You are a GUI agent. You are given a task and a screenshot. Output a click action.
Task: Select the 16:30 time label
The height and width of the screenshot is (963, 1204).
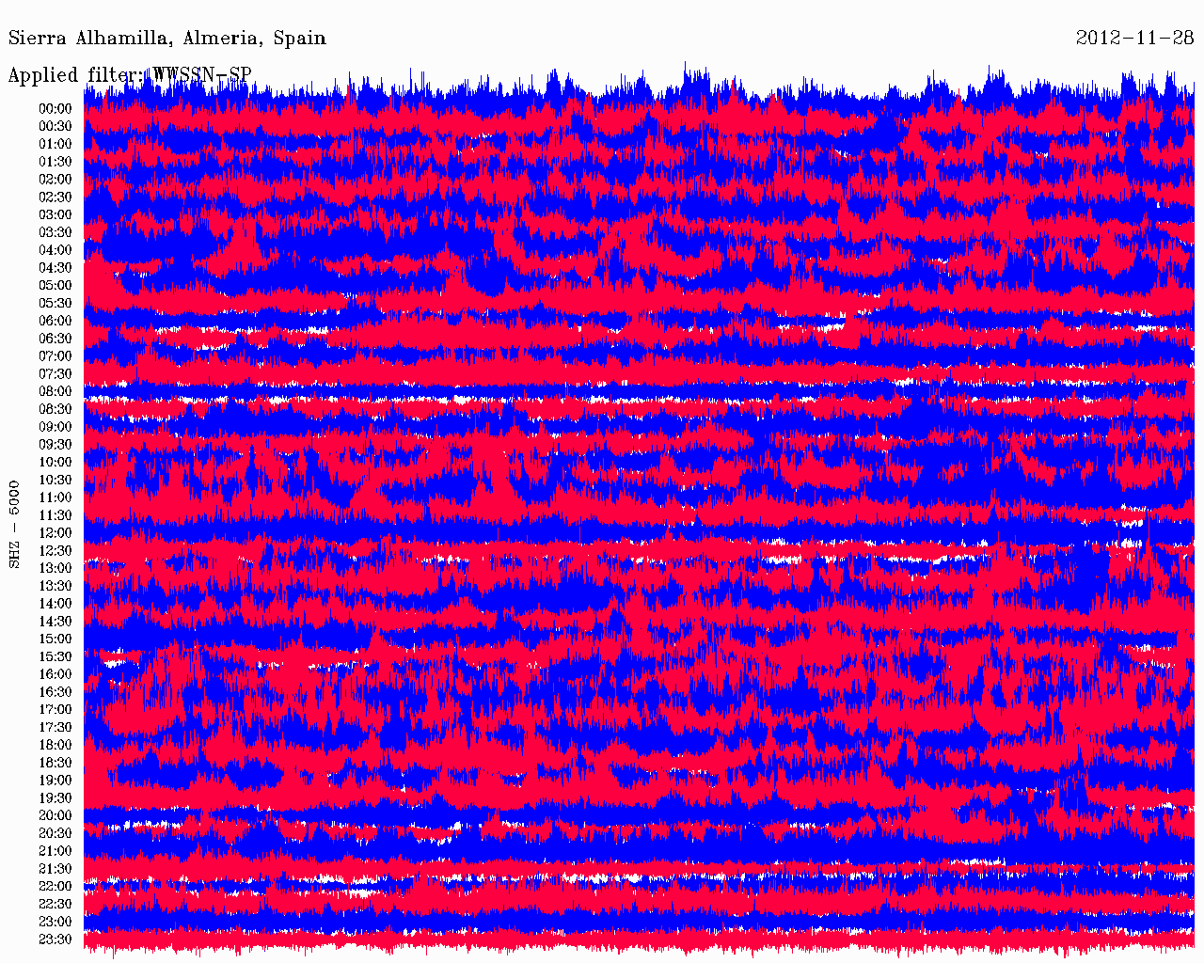[55, 692]
